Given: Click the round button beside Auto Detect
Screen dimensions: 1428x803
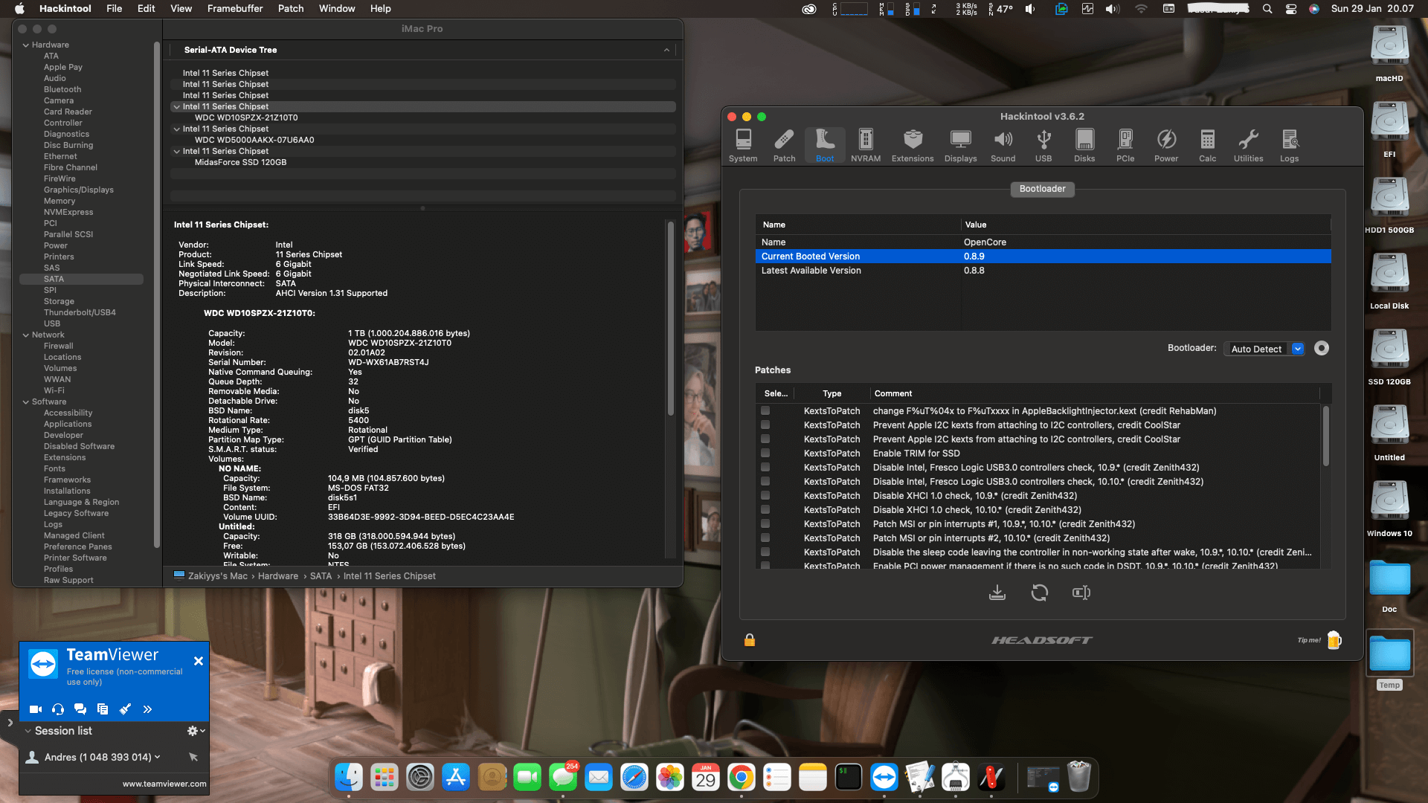Looking at the screenshot, I should (1322, 348).
